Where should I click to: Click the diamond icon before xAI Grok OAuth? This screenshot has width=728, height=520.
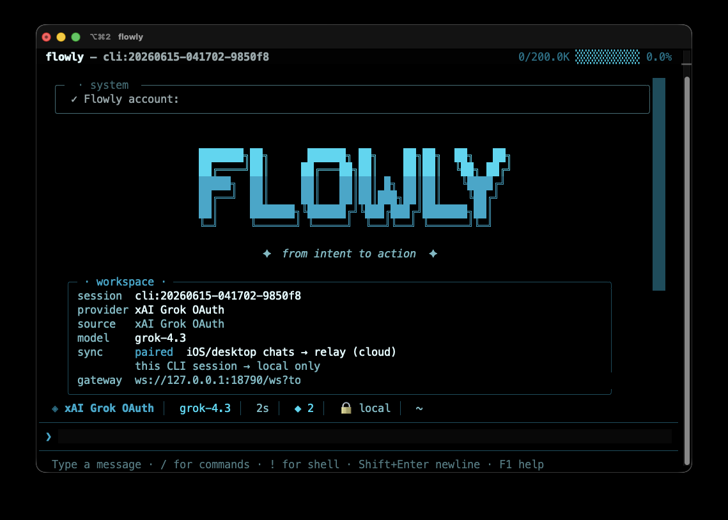pos(55,409)
